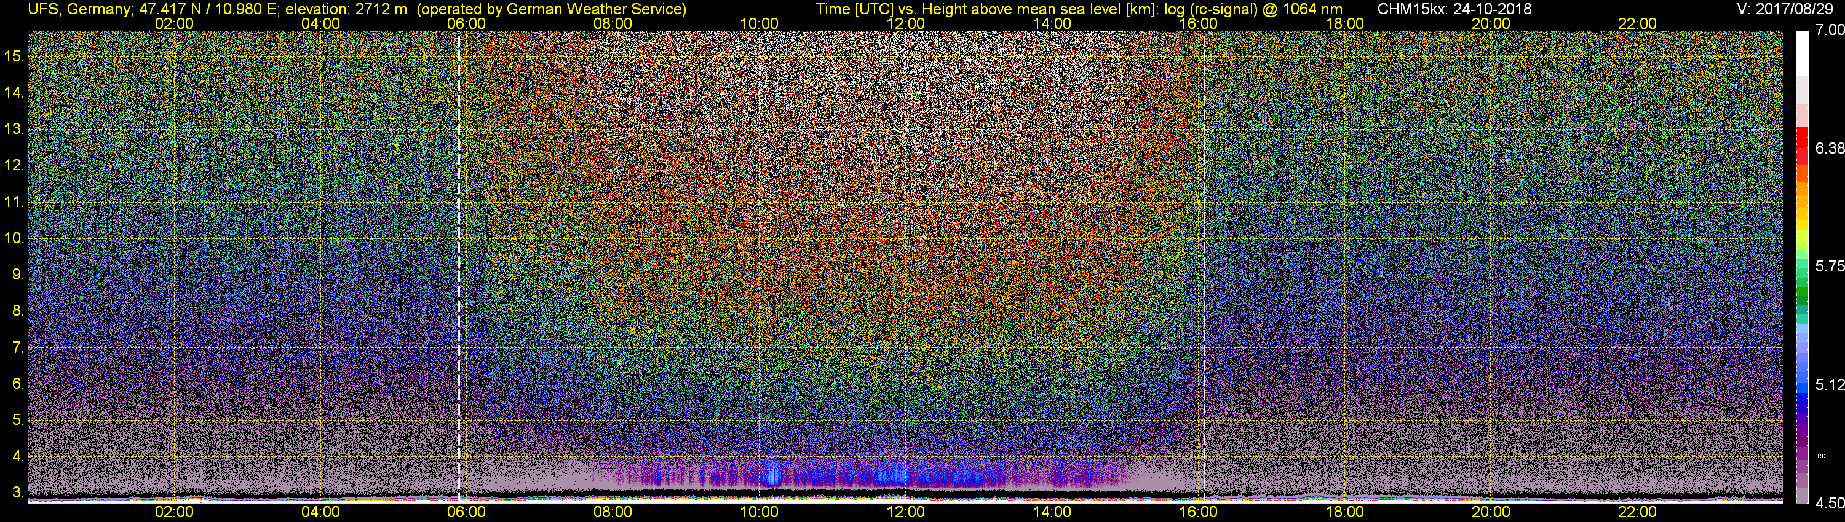The width and height of the screenshot is (1845, 522).
Task: Click the colorbar minimum value '4.50'
Action: pos(1830,504)
